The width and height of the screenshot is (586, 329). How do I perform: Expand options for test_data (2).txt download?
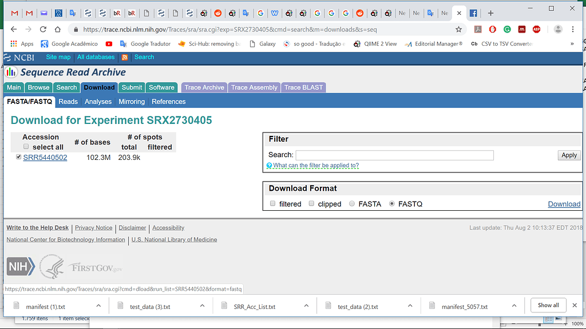[x=410, y=306]
